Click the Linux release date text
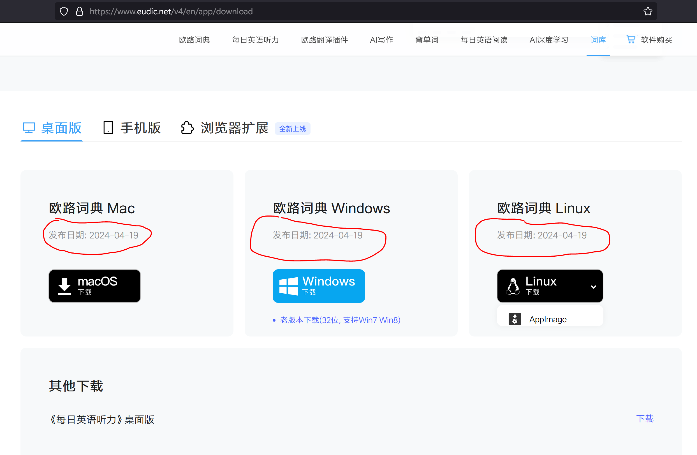 click(542, 235)
